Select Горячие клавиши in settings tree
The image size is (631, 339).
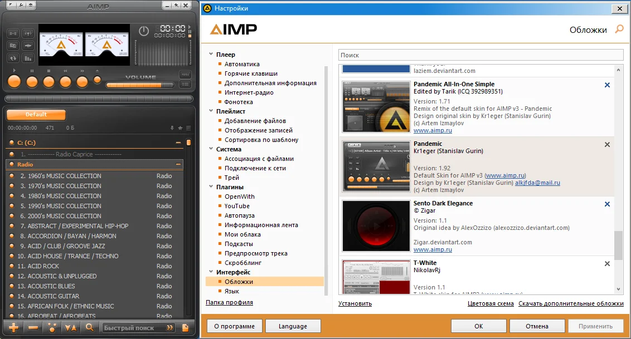click(251, 73)
